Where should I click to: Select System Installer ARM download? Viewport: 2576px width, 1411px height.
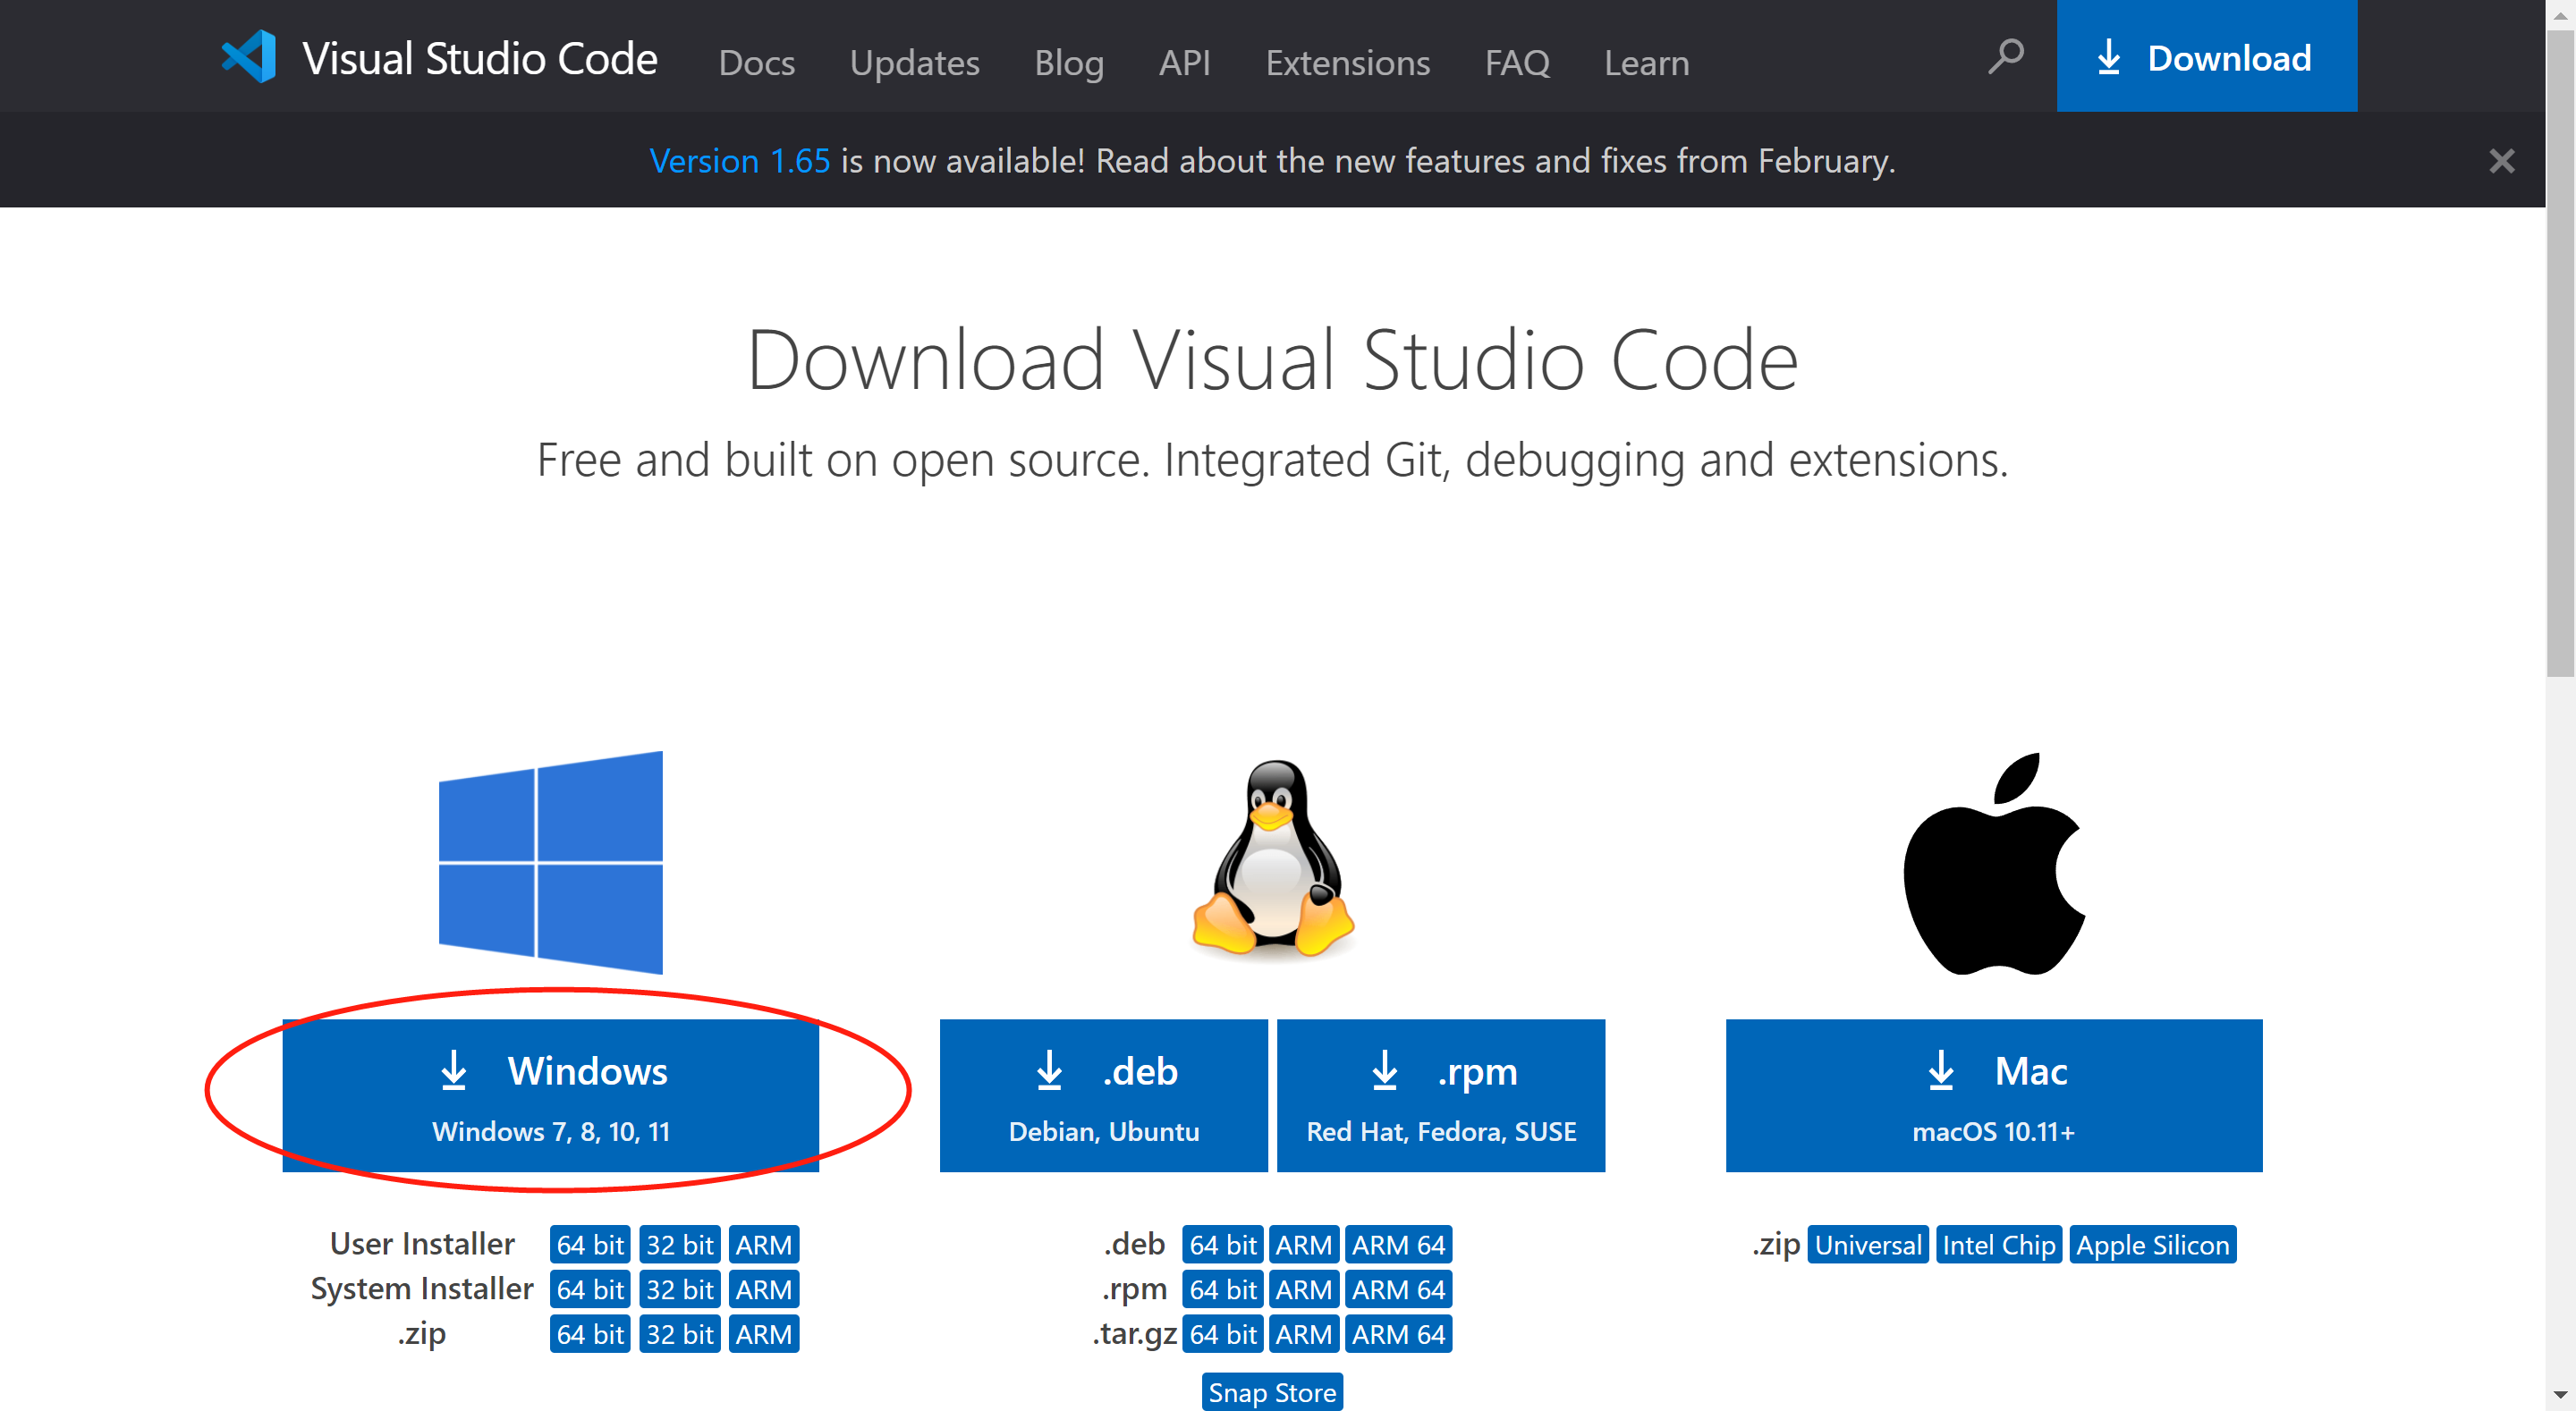(764, 1290)
